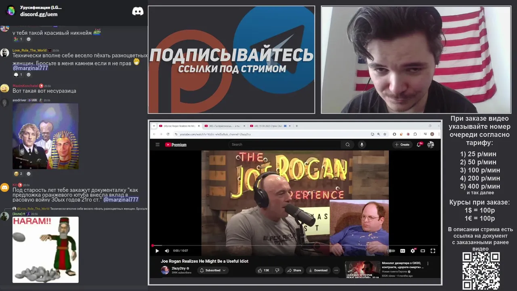
Task: Click the QR code on stream overlay
Action: pos(481,271)
